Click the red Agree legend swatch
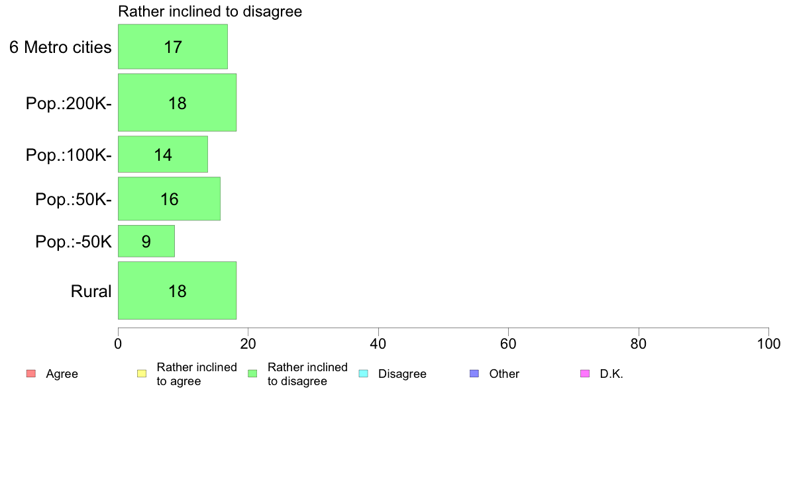 point(31,374)
